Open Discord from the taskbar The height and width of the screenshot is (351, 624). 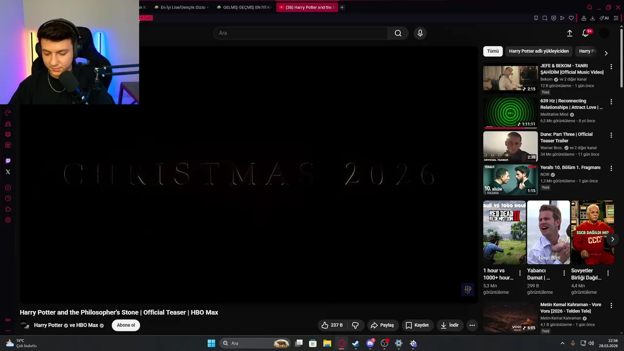coord(370,343)
